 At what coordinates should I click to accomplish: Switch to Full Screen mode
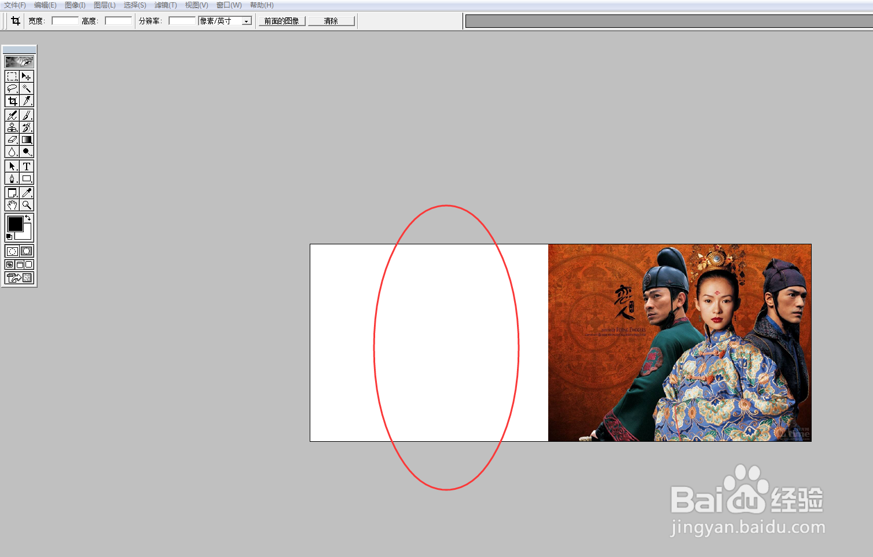tap(29, 265)
